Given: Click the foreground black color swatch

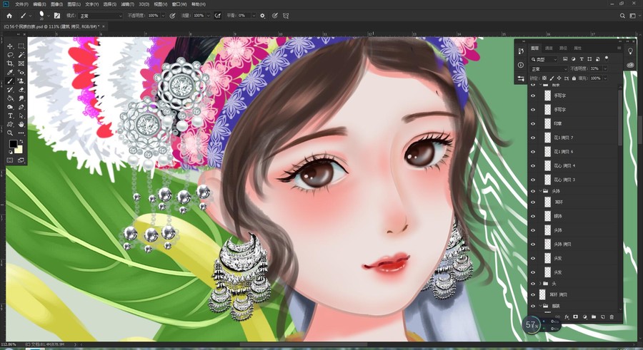Looking at the screenshot, I should pos(13,144).
